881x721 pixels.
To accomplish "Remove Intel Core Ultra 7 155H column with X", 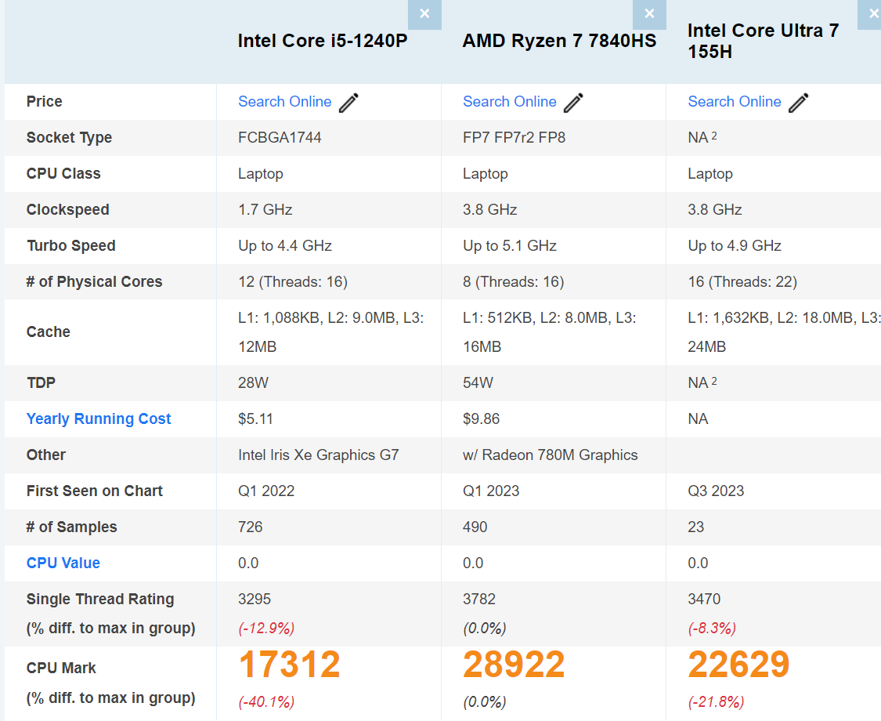I will tap(870, 14).
